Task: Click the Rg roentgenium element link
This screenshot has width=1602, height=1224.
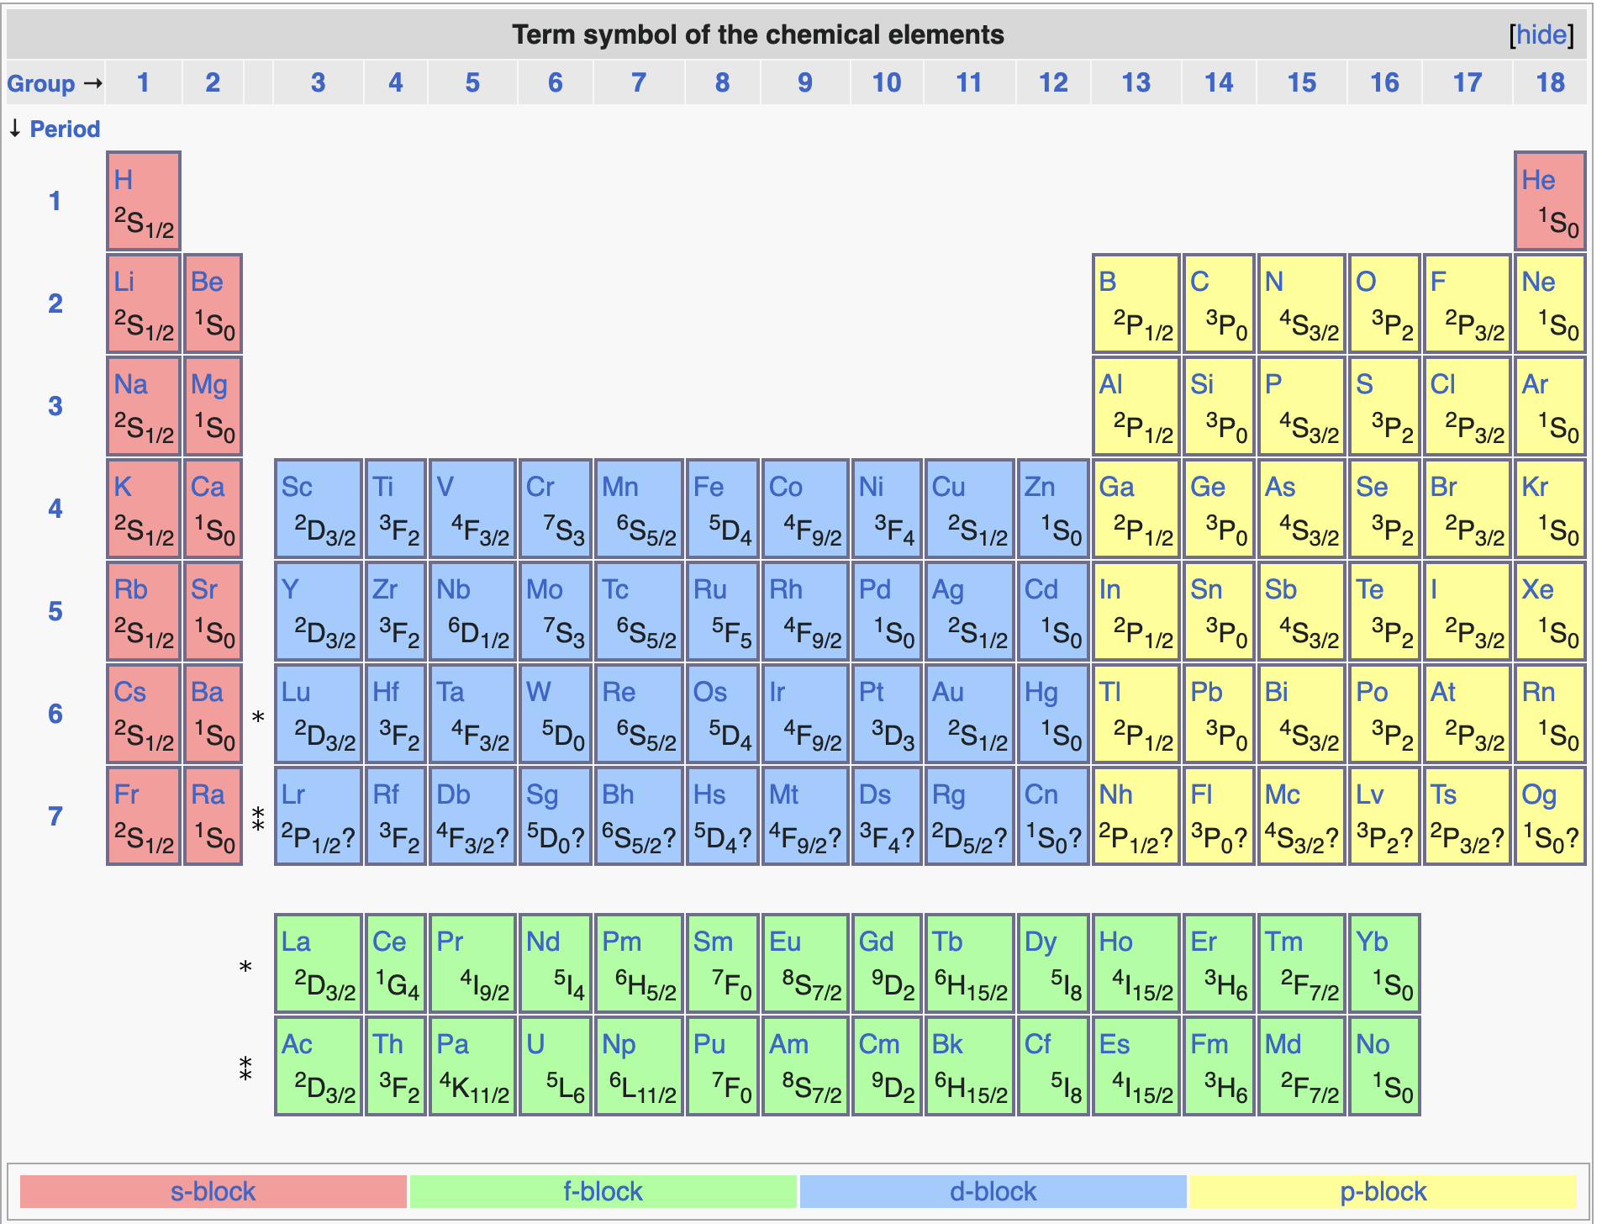Action: [948, 794]
